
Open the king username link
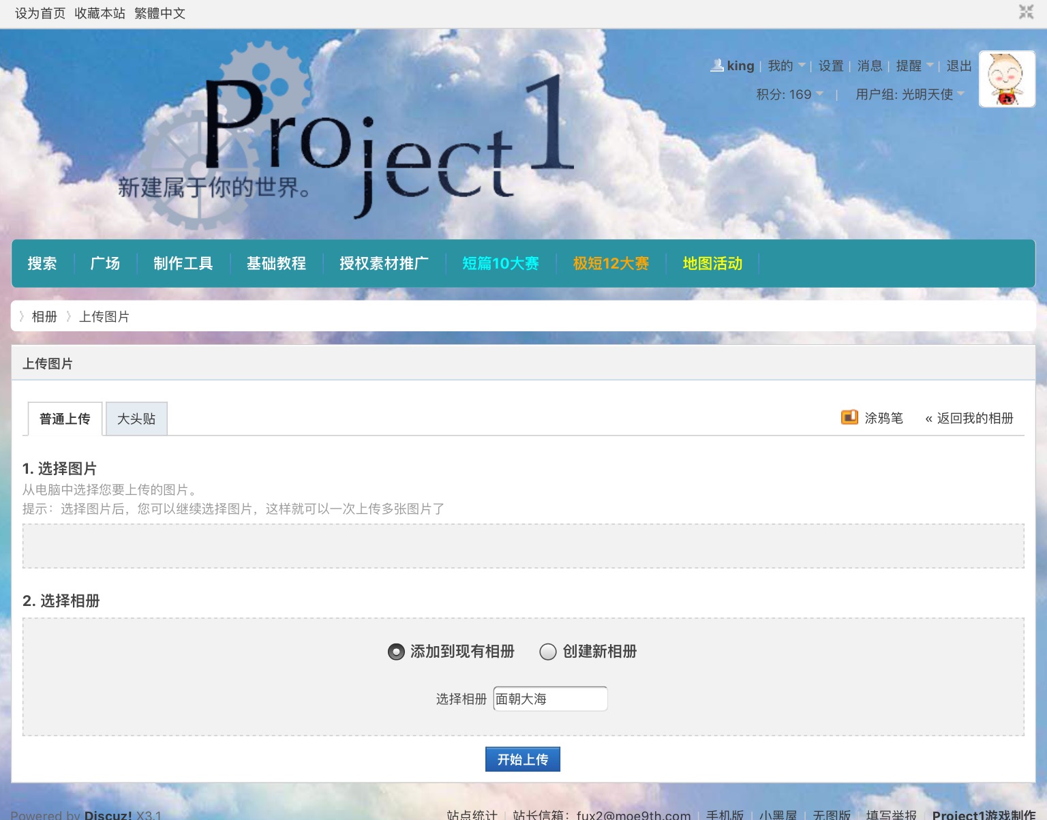point(740,65)
